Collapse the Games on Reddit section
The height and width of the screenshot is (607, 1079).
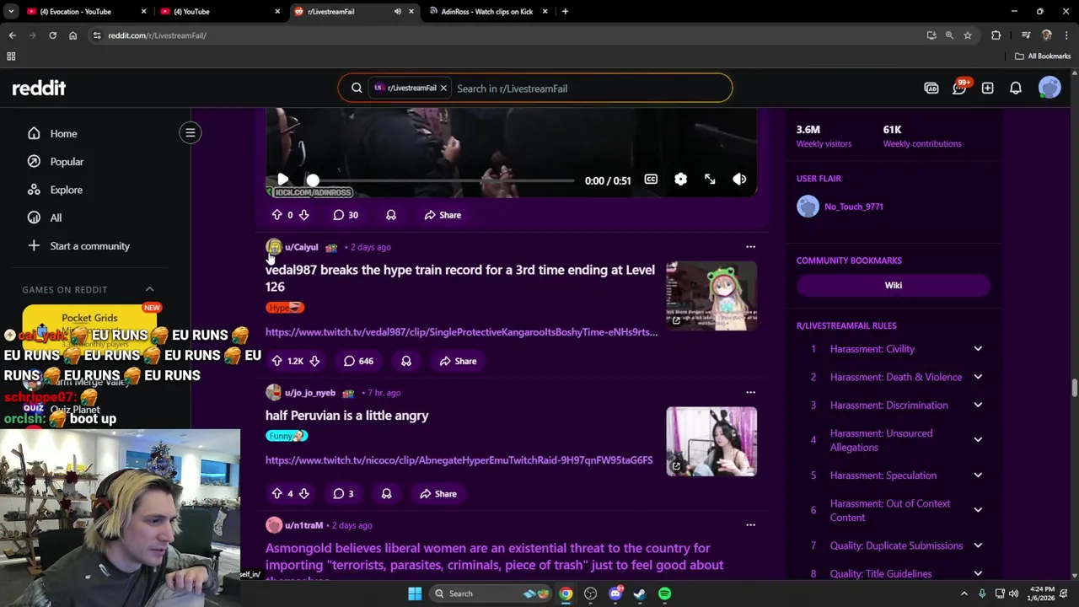[x=149, y=289]
